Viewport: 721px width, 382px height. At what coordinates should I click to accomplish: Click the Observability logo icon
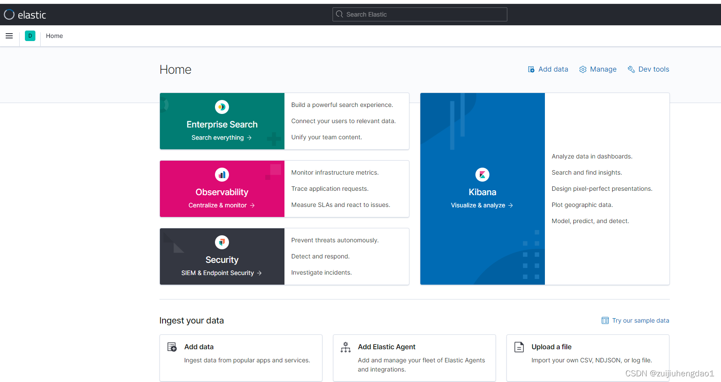point(222,175)
